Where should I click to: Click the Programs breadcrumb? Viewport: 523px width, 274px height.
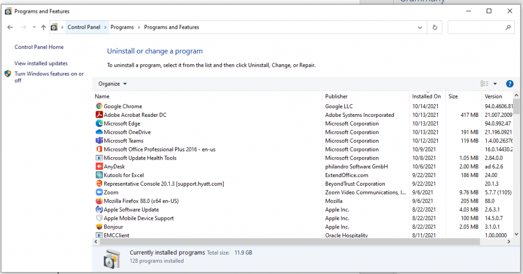tap(122, 28)
